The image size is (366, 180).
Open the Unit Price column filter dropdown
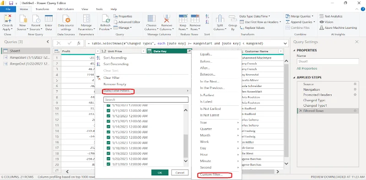[x=144, y=51]
